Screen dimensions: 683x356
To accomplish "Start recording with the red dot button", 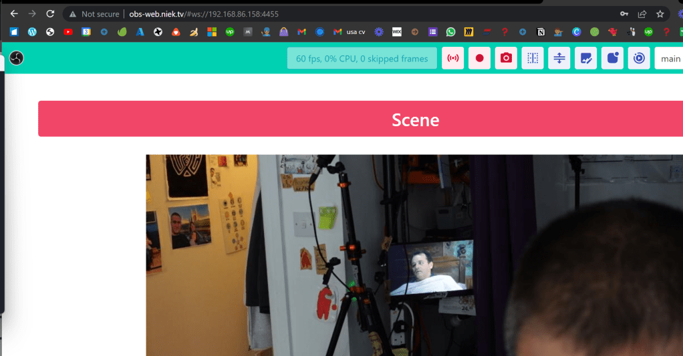I will [480, 58].
